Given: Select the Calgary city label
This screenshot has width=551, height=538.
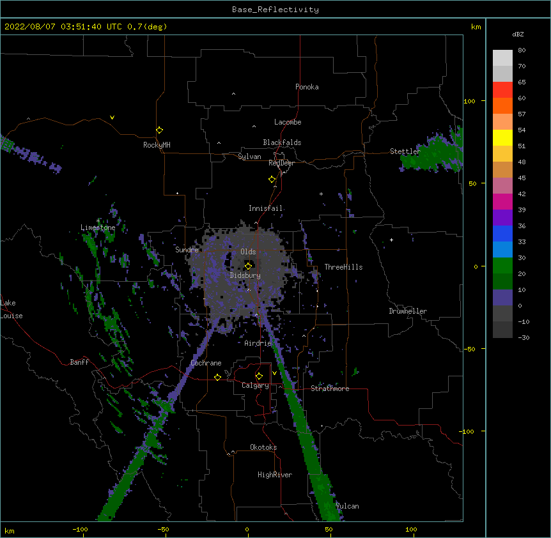Looking at the screenshot, I should (255, 385).
